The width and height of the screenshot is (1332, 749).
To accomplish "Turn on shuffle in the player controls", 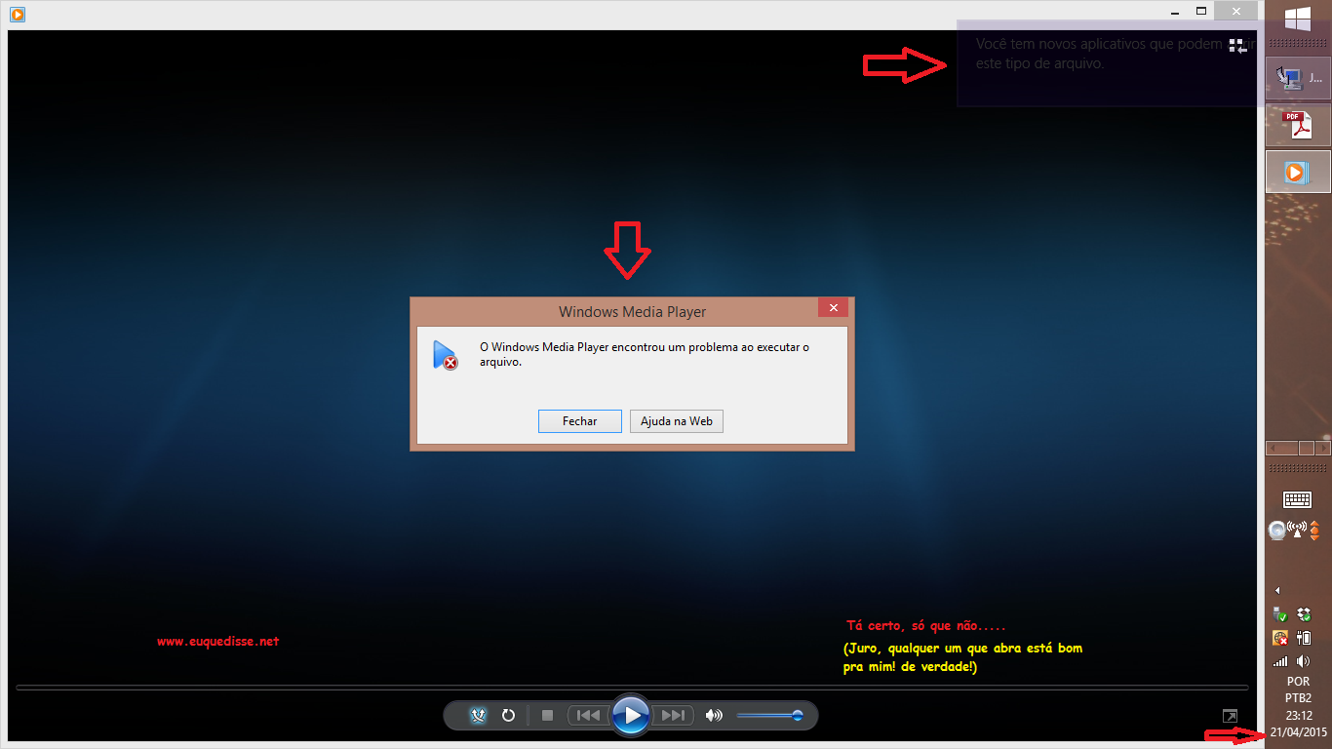I will pos(478,716).
